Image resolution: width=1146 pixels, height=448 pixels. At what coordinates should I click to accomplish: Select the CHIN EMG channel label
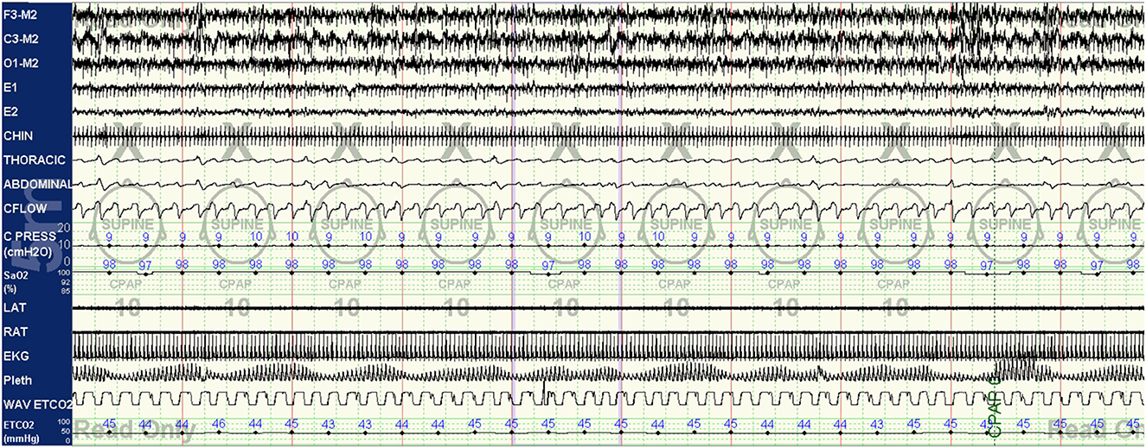point(18,136)
